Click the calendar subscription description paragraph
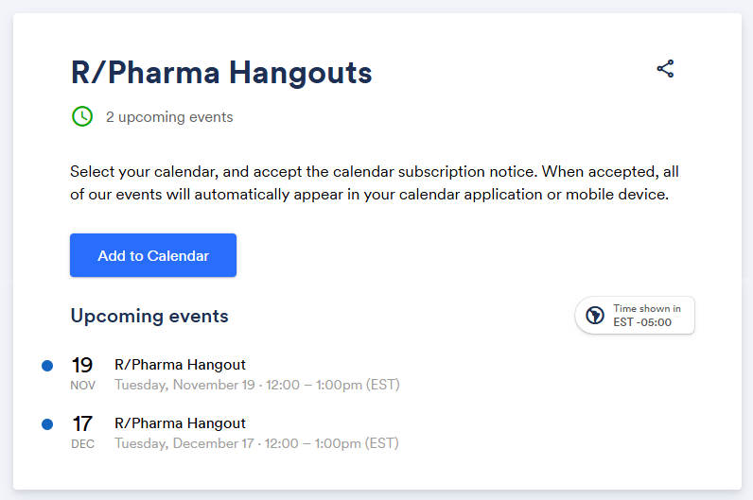The width and height of the screenshot is (753, 500). click(375, 183)
